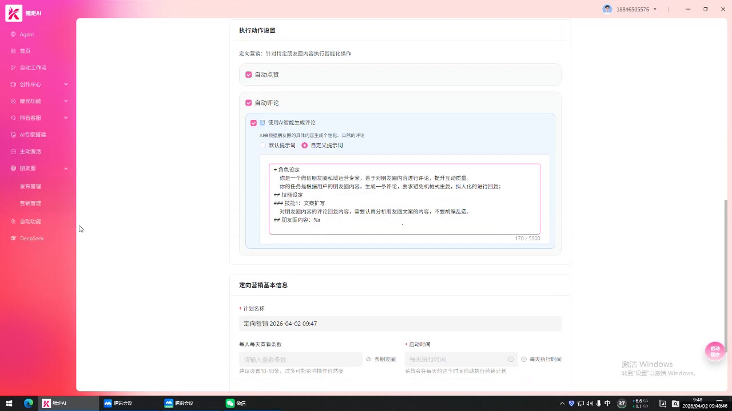The image size is (732, 411).
Task: Click the eye icon before 条朋友圈
Action: [369, 359]
